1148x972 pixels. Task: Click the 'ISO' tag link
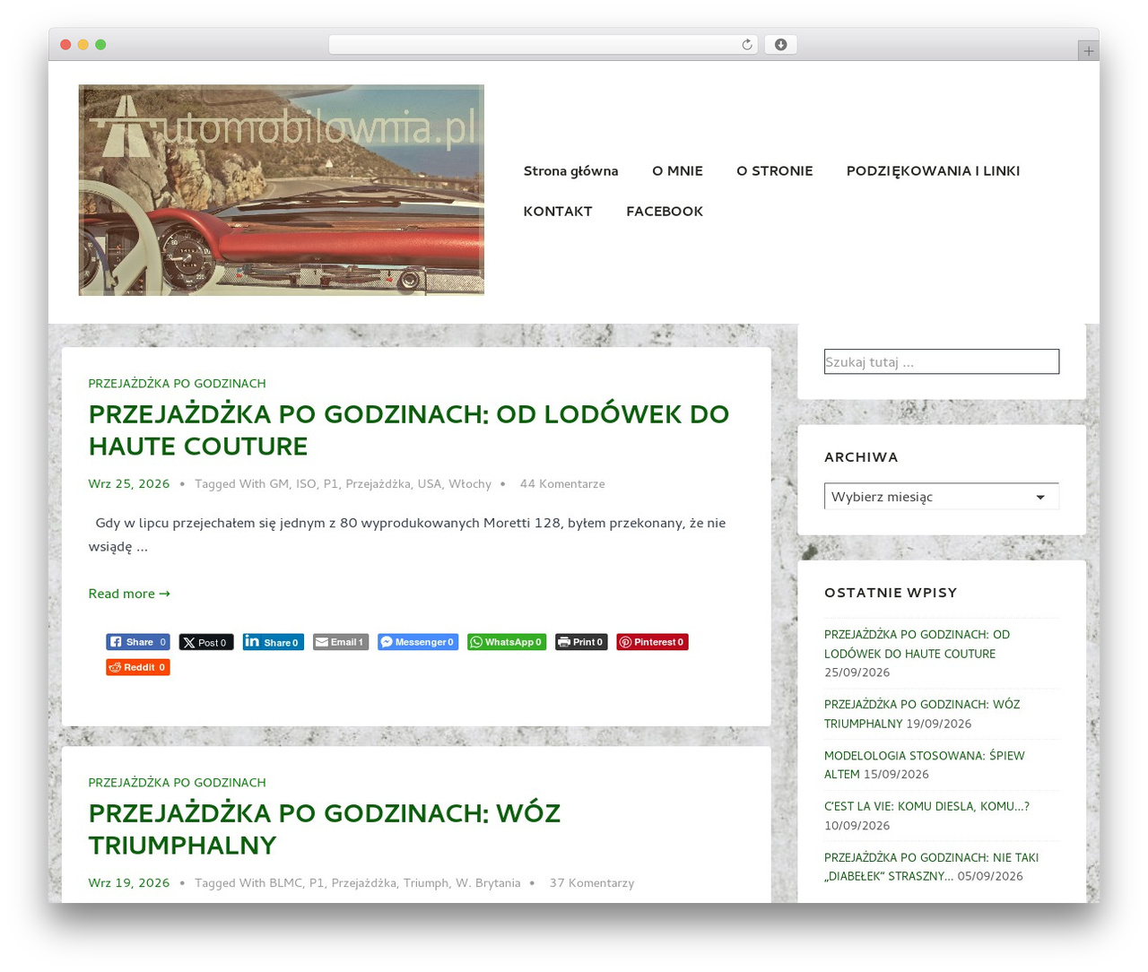pos(306,483)
